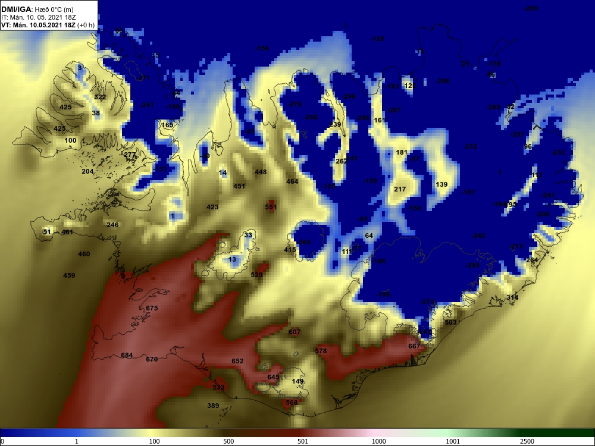Click the '389' height value

coord(213,406)
